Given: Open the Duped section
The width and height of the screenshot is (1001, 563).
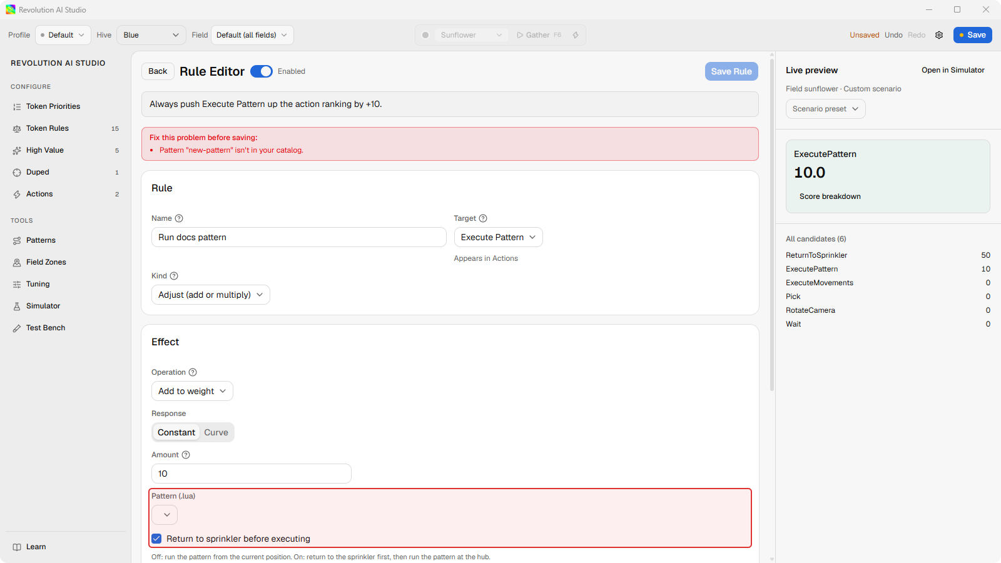Looking at the screenshot, I should pos(65,172).
